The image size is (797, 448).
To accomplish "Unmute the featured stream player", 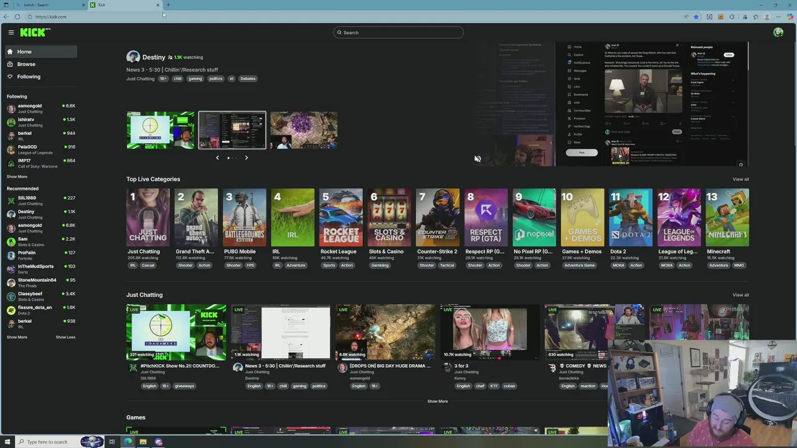I will pos(478,159).
